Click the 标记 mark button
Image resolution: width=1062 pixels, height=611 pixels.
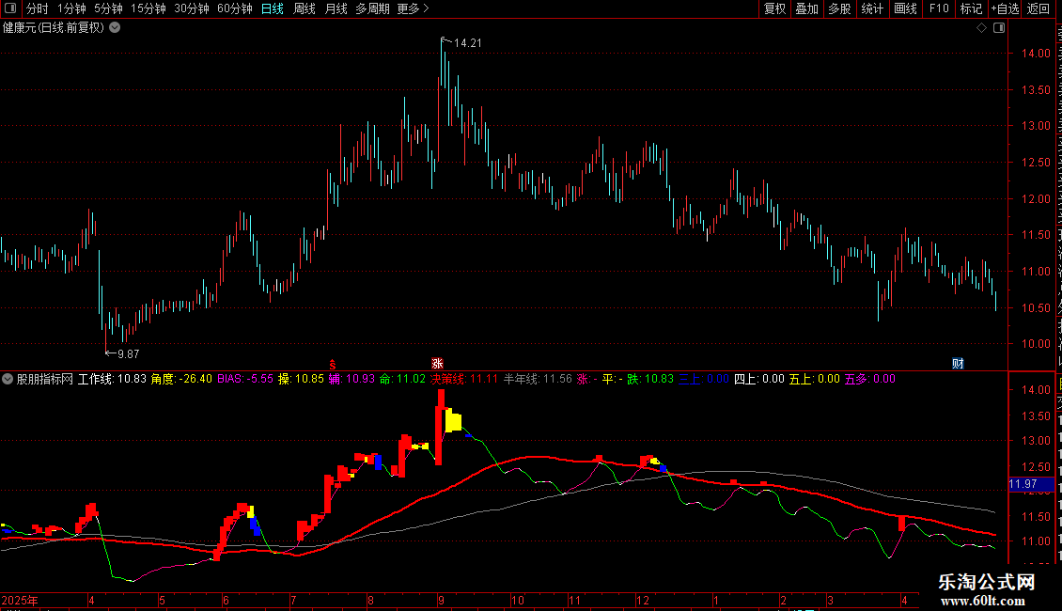point(971,8)
